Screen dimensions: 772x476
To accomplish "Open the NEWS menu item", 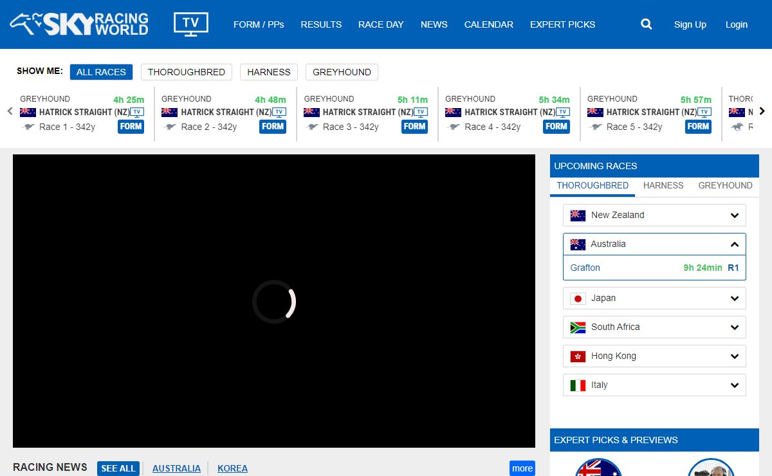I will click(434, 24).
